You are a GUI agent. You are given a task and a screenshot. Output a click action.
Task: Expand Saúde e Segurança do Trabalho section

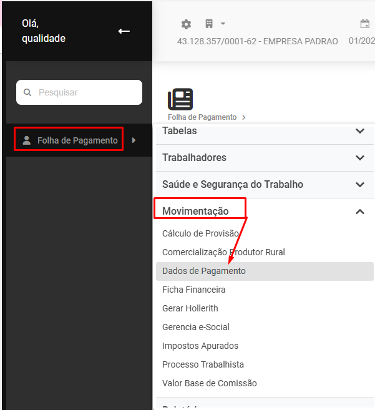coord(359,185)
